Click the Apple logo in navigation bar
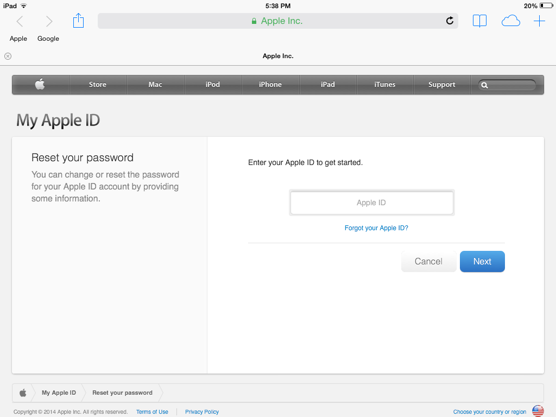Screen dimensions: 556x417 click(x=40, y=84)
